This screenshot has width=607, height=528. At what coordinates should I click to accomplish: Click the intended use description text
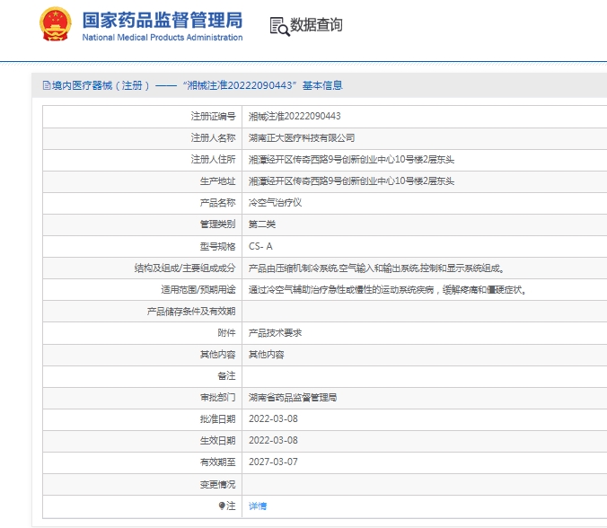coord(387,289)
